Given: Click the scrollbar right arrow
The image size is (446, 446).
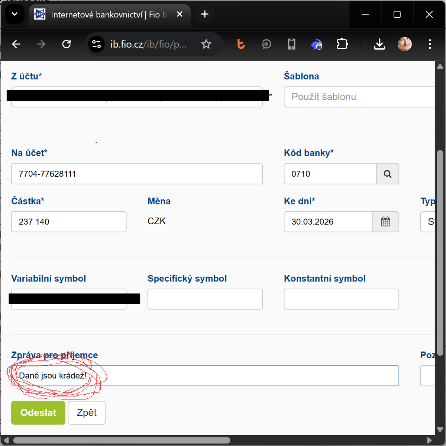Looking at the screenshot, I should 429,440.
